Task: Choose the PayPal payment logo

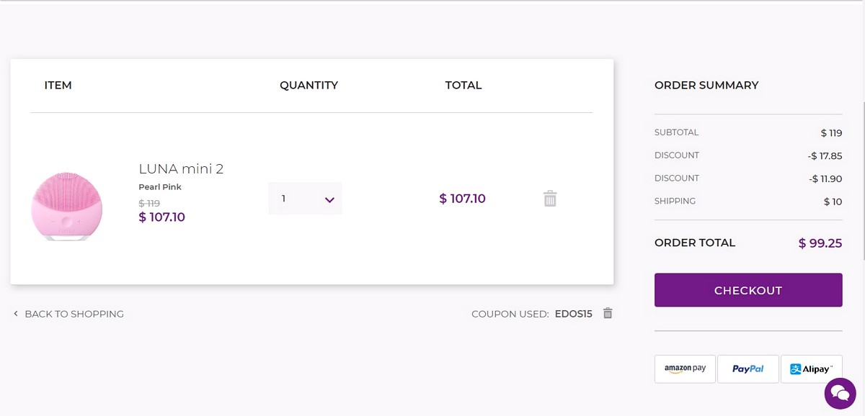Action: coord(748,368)
